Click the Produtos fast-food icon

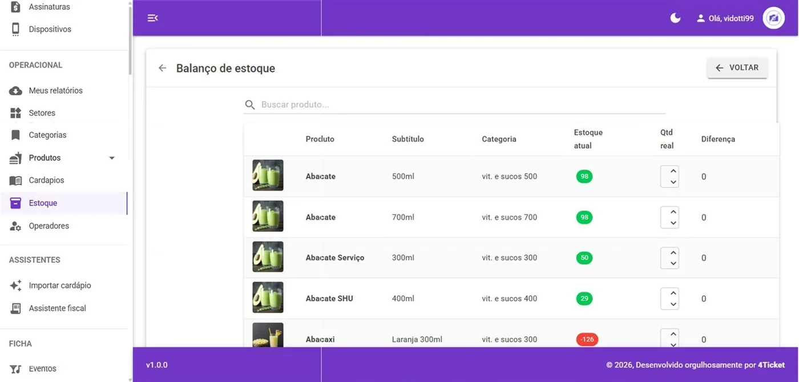tap(16, 158)
